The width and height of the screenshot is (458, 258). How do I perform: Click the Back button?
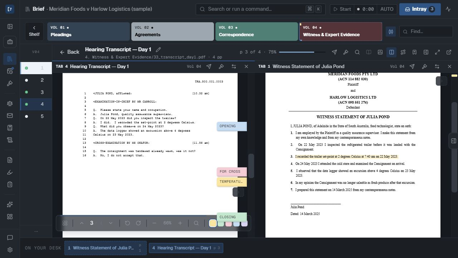point(69,52)
